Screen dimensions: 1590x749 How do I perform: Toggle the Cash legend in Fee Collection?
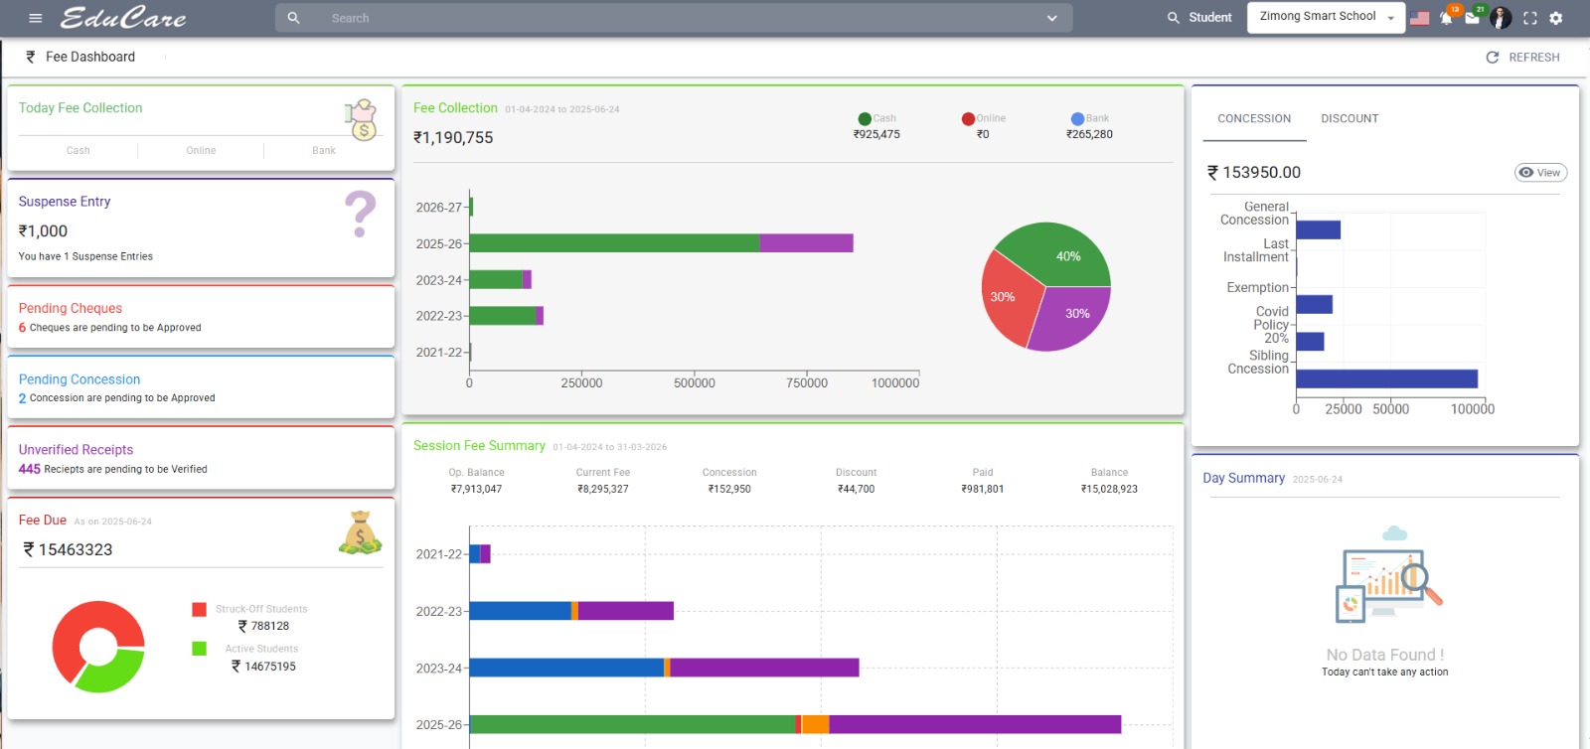click(x=876, y=118)
